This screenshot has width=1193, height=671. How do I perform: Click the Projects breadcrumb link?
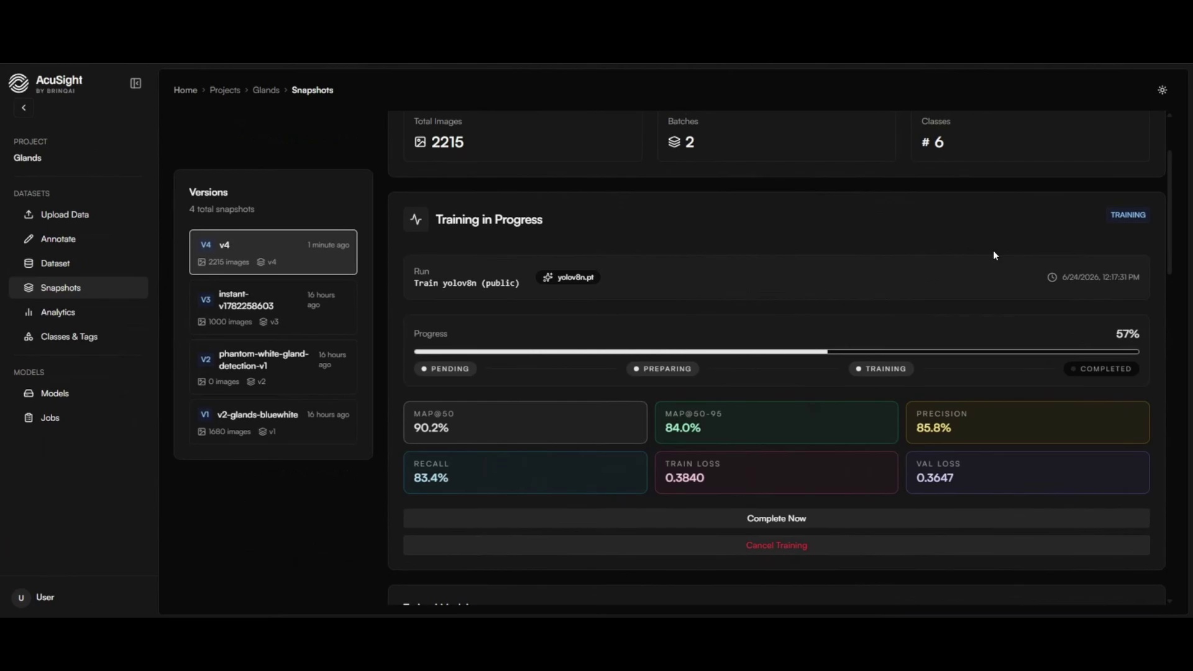pyautogui.click(x=225, y=90)
